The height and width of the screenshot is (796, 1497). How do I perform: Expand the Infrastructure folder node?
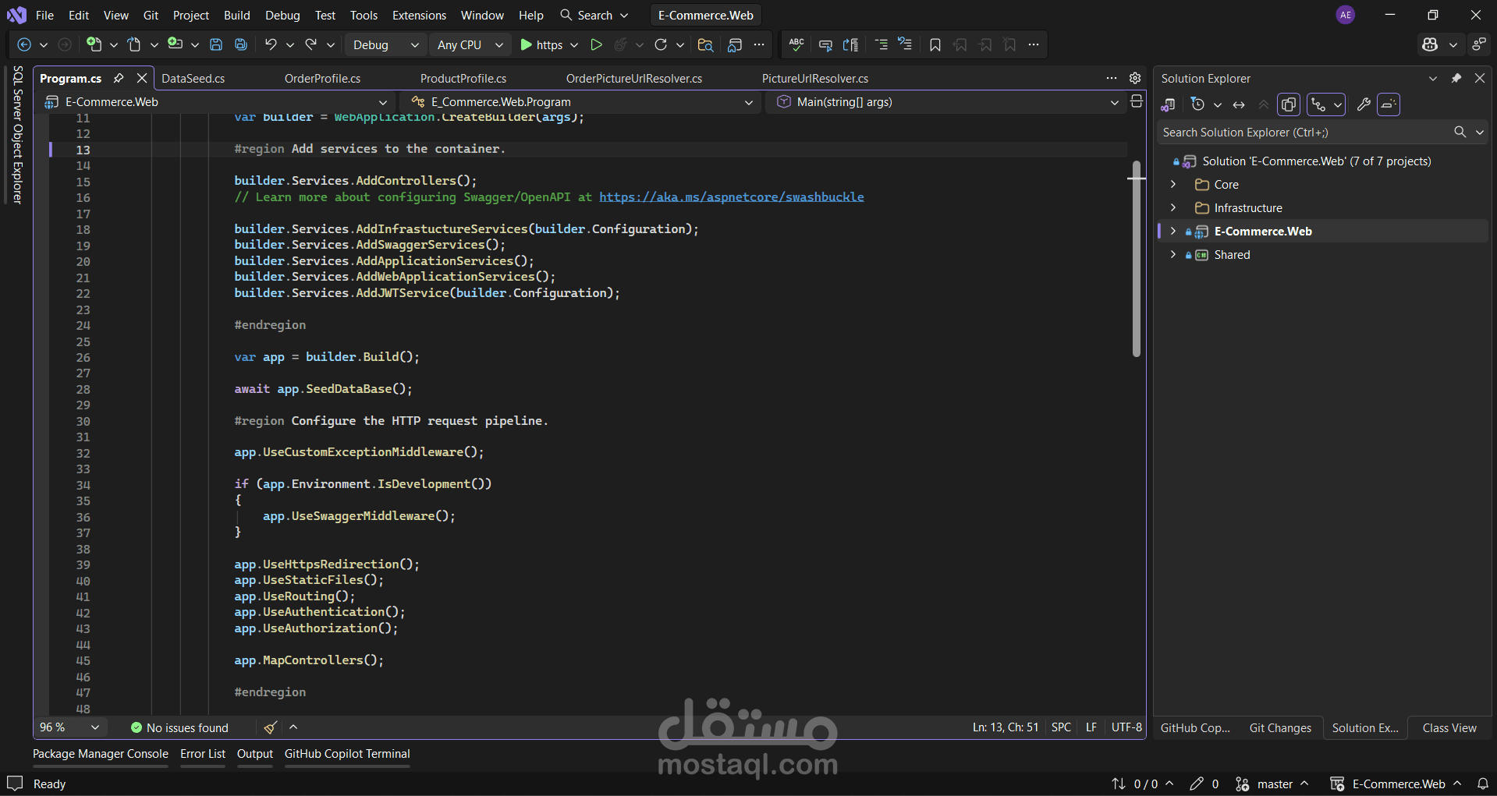point(1173,208)
